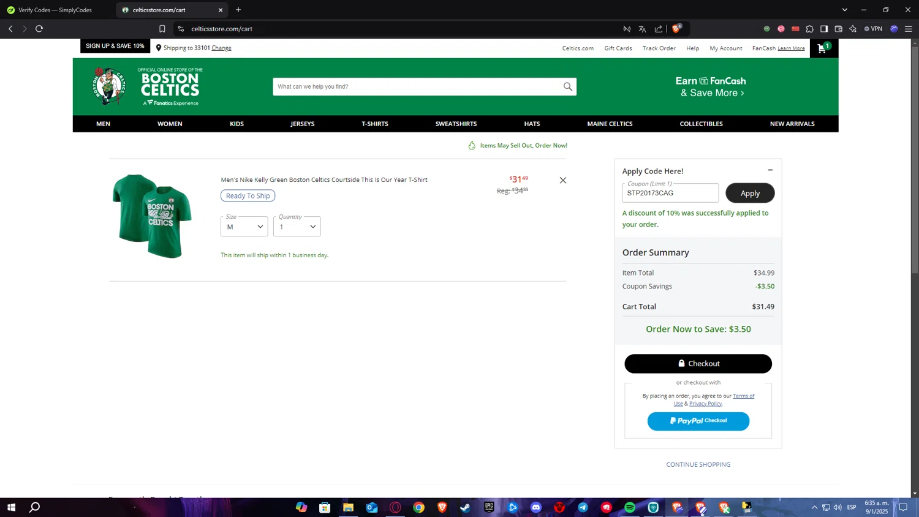This screenshot has width=919, height=517.
Task: Open Telegram from the taskbar
Action: coord(583,507)
